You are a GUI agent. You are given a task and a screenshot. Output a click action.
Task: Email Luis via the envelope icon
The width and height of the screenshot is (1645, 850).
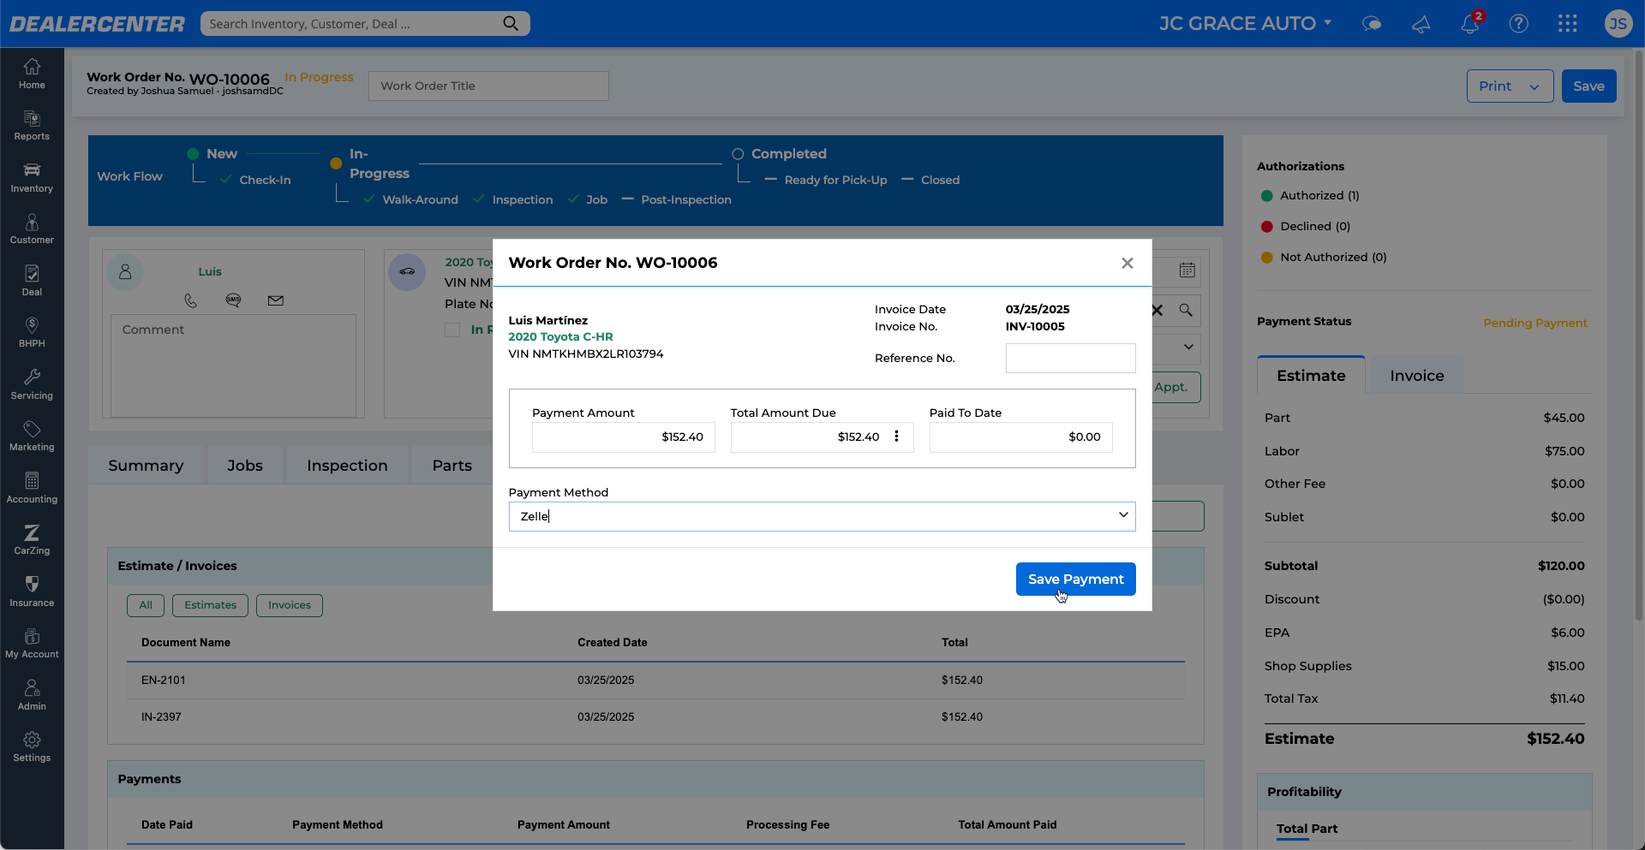click(x=276, y=300)
